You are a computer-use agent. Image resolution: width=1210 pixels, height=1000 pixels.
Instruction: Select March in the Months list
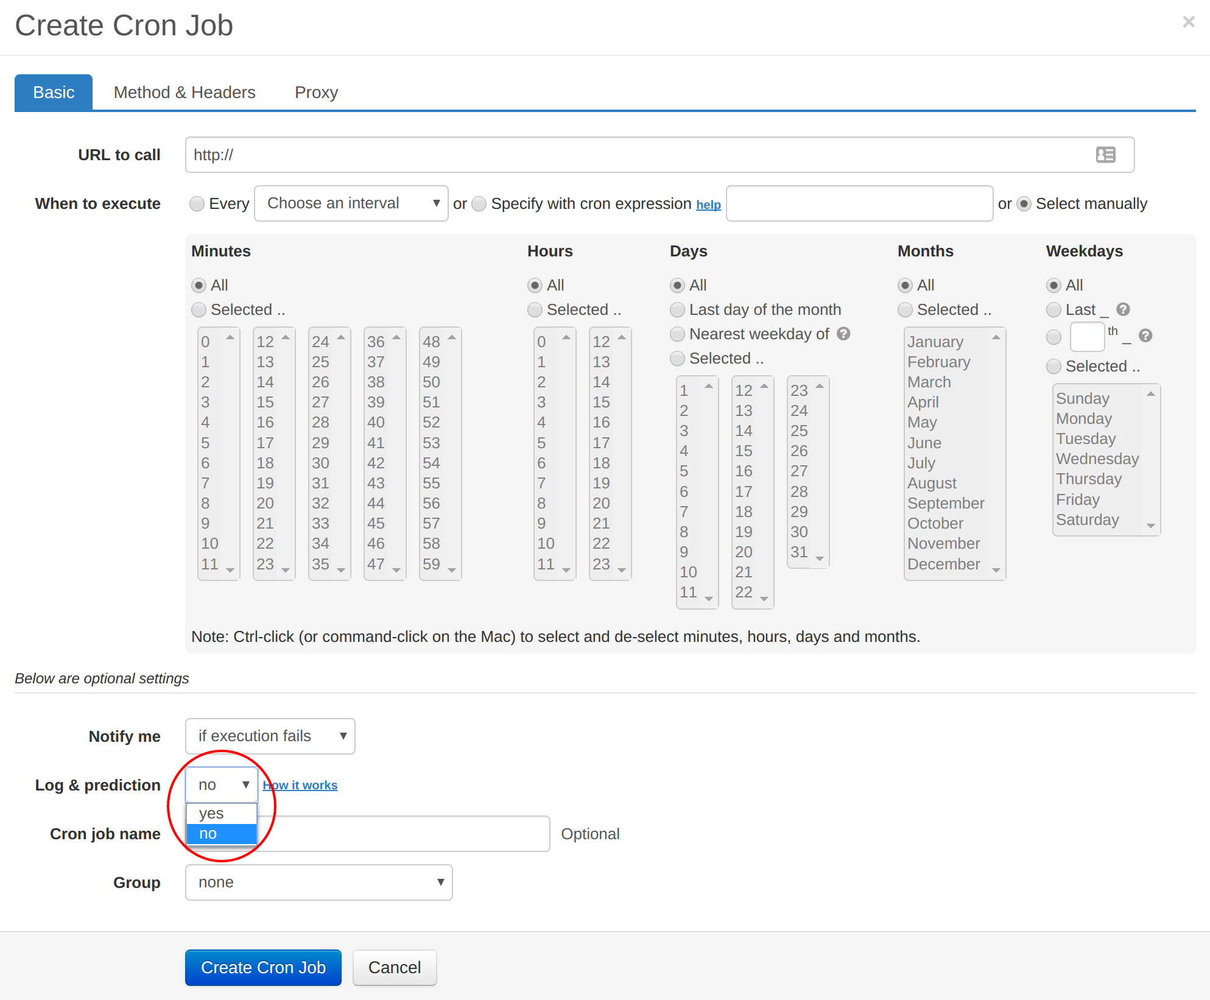pos(929,382)
